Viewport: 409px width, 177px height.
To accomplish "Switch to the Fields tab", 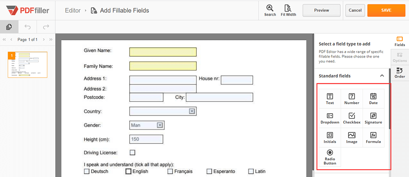I will (400, 41).
